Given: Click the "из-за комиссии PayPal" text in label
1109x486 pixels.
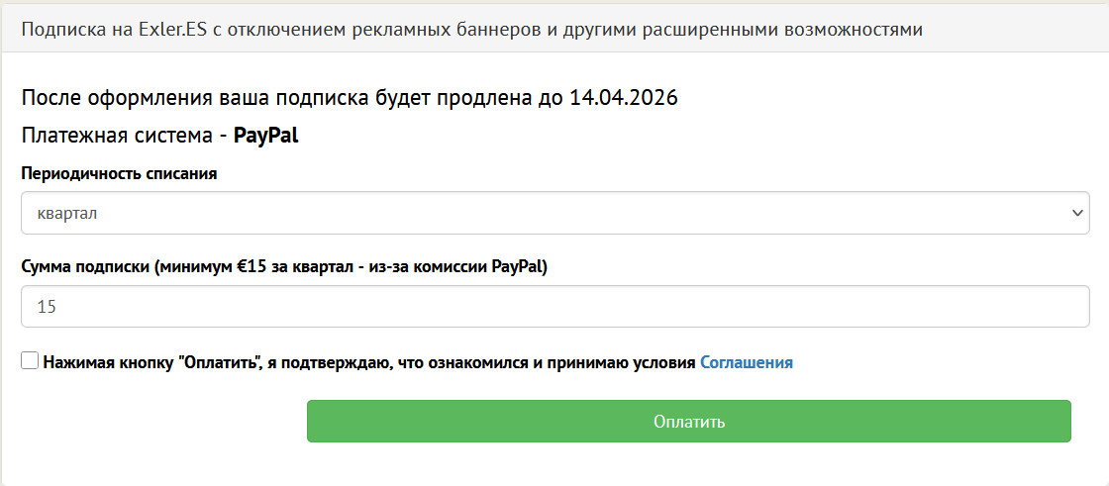Looking at the screenshot, I should pyautogui.click(x=457, y=266).
